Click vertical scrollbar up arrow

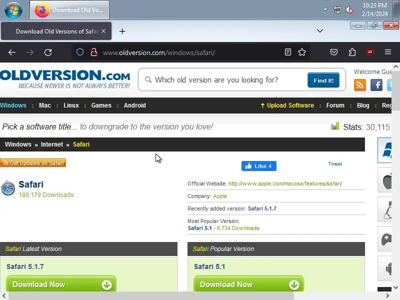pos(395,66)
